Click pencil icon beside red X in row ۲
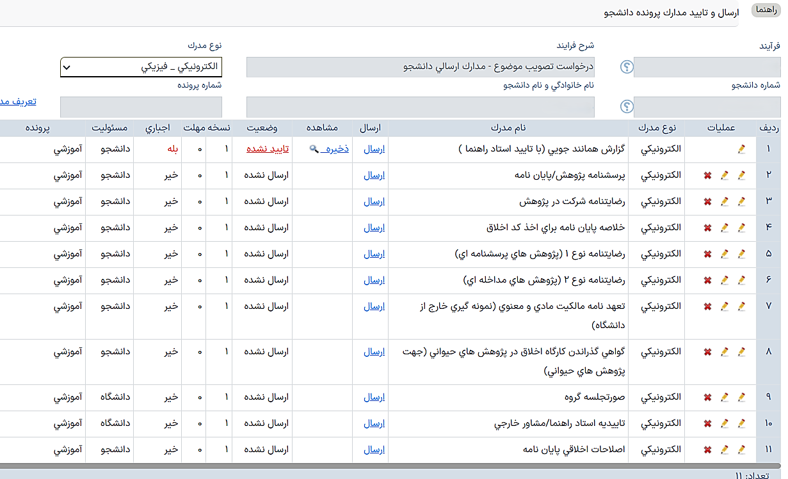 tap(725, 175)
